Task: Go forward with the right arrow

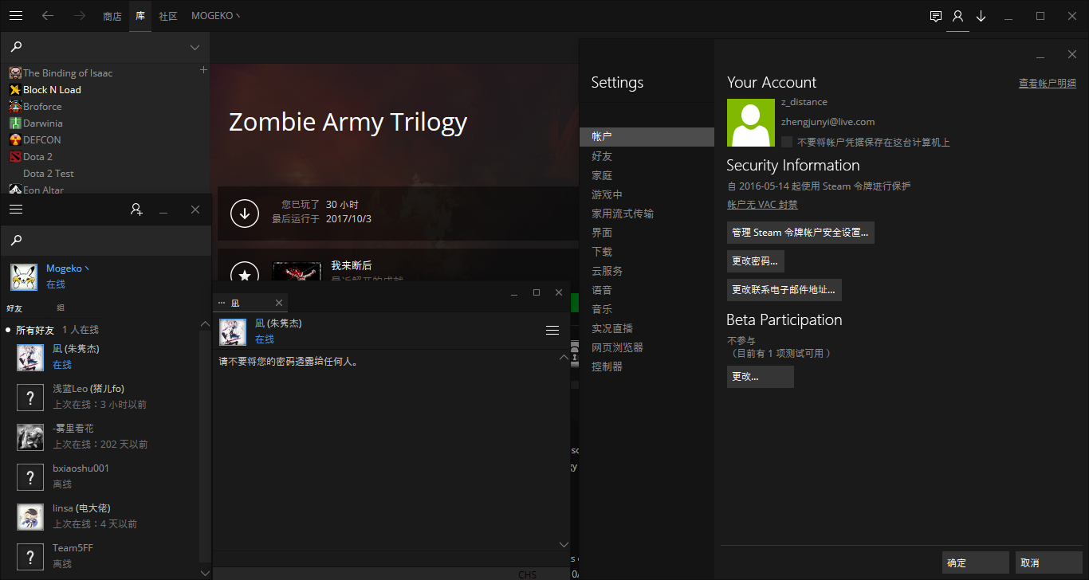Action: coord(79,16)
